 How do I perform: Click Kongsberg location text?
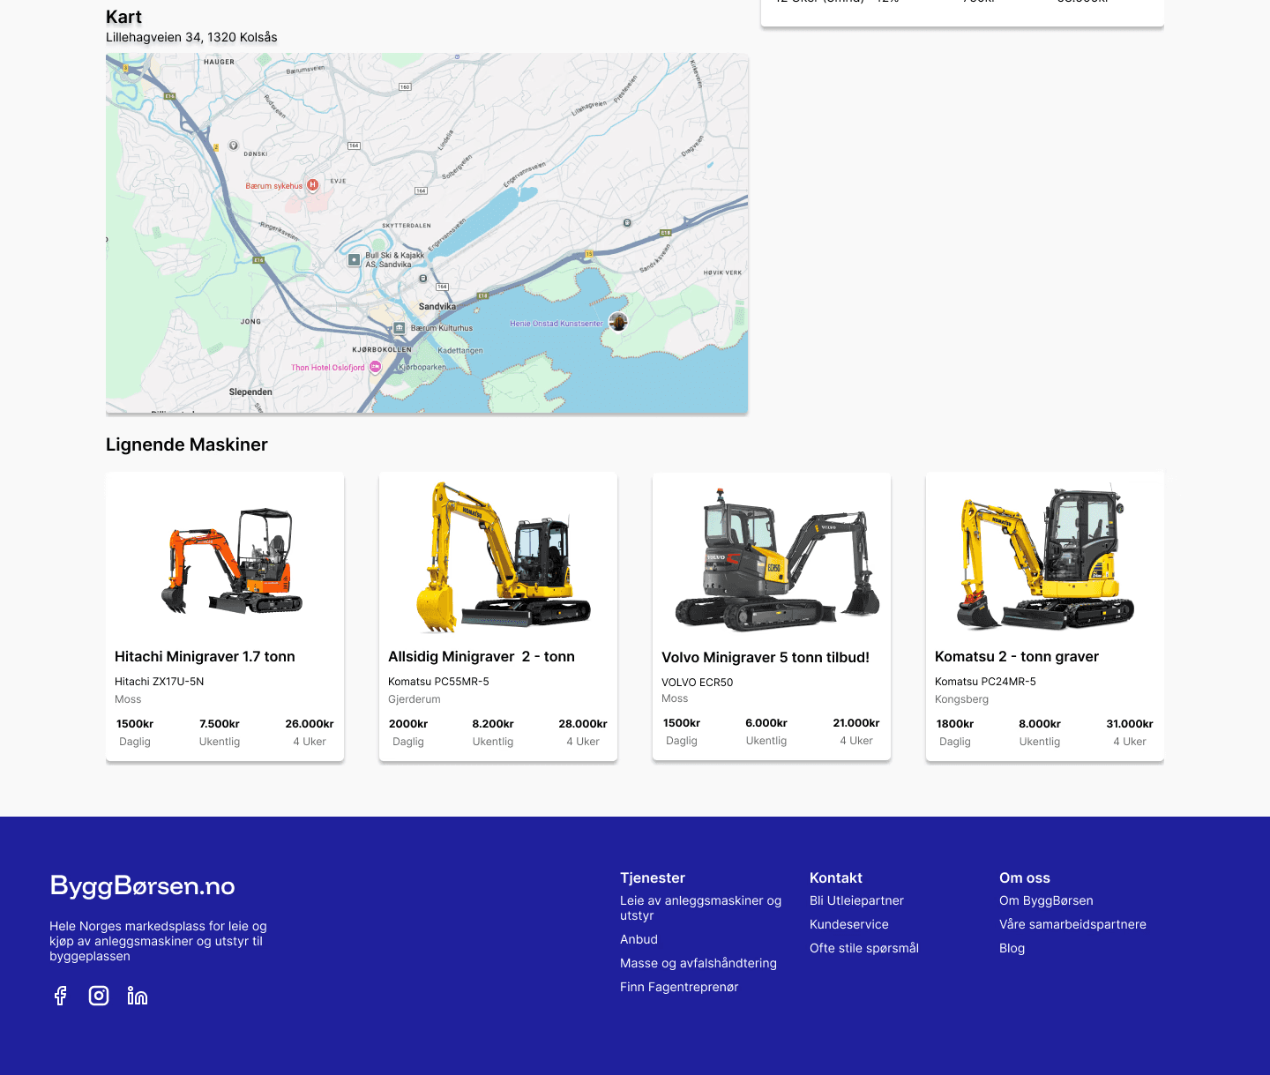[x=961, y=699]
